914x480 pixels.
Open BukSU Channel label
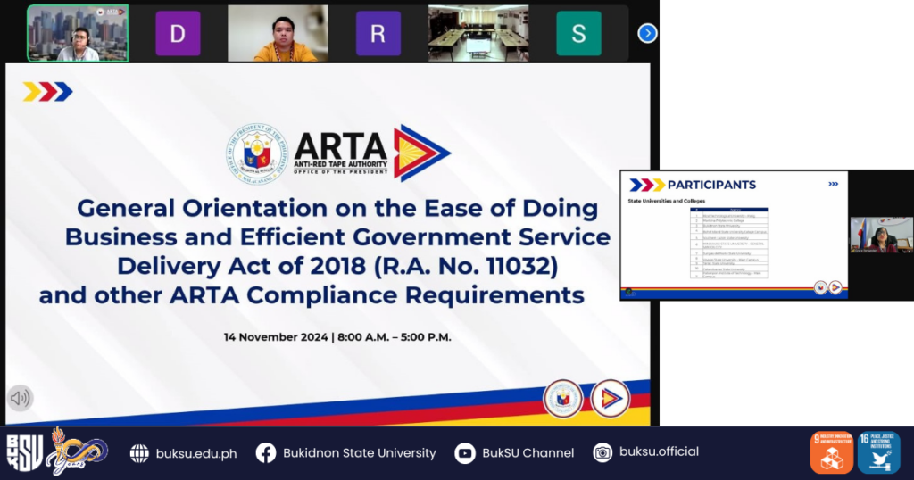pyautogui.click(x=528, y=453)
